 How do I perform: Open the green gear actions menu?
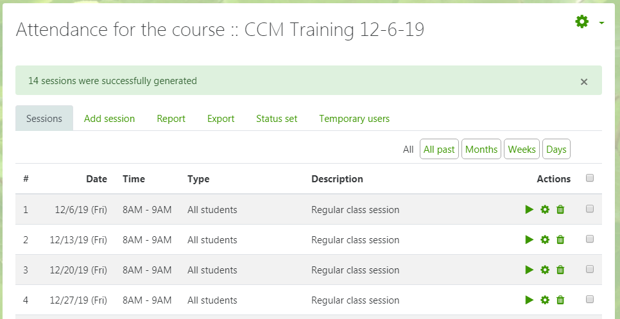pyautogui.click(x=582, y=22)
